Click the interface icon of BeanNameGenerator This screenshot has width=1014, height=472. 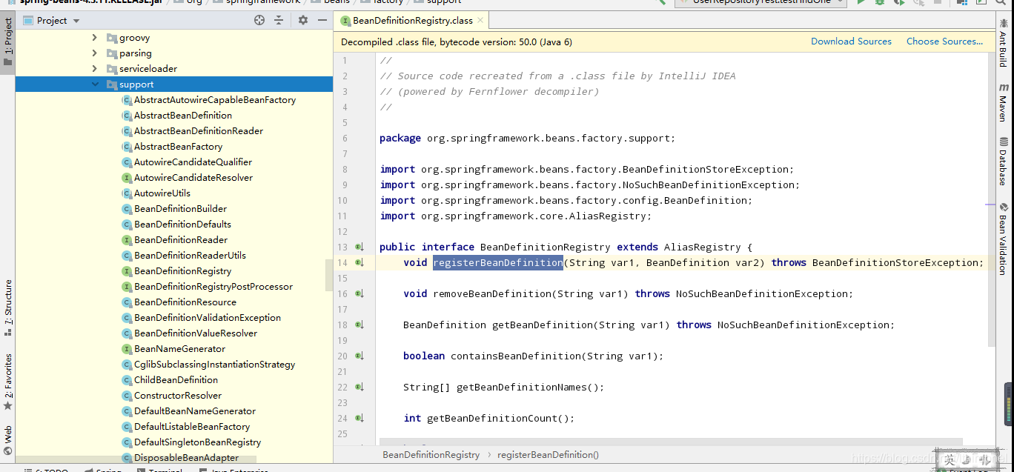pos(127,349)
